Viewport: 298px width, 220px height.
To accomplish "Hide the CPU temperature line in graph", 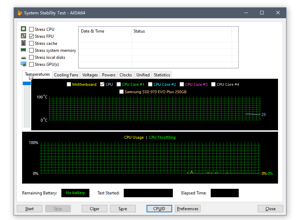I will coord(102,84).
